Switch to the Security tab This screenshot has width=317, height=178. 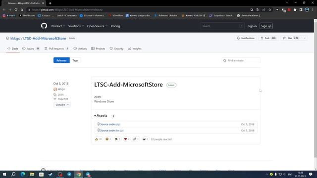pos(116,48)
